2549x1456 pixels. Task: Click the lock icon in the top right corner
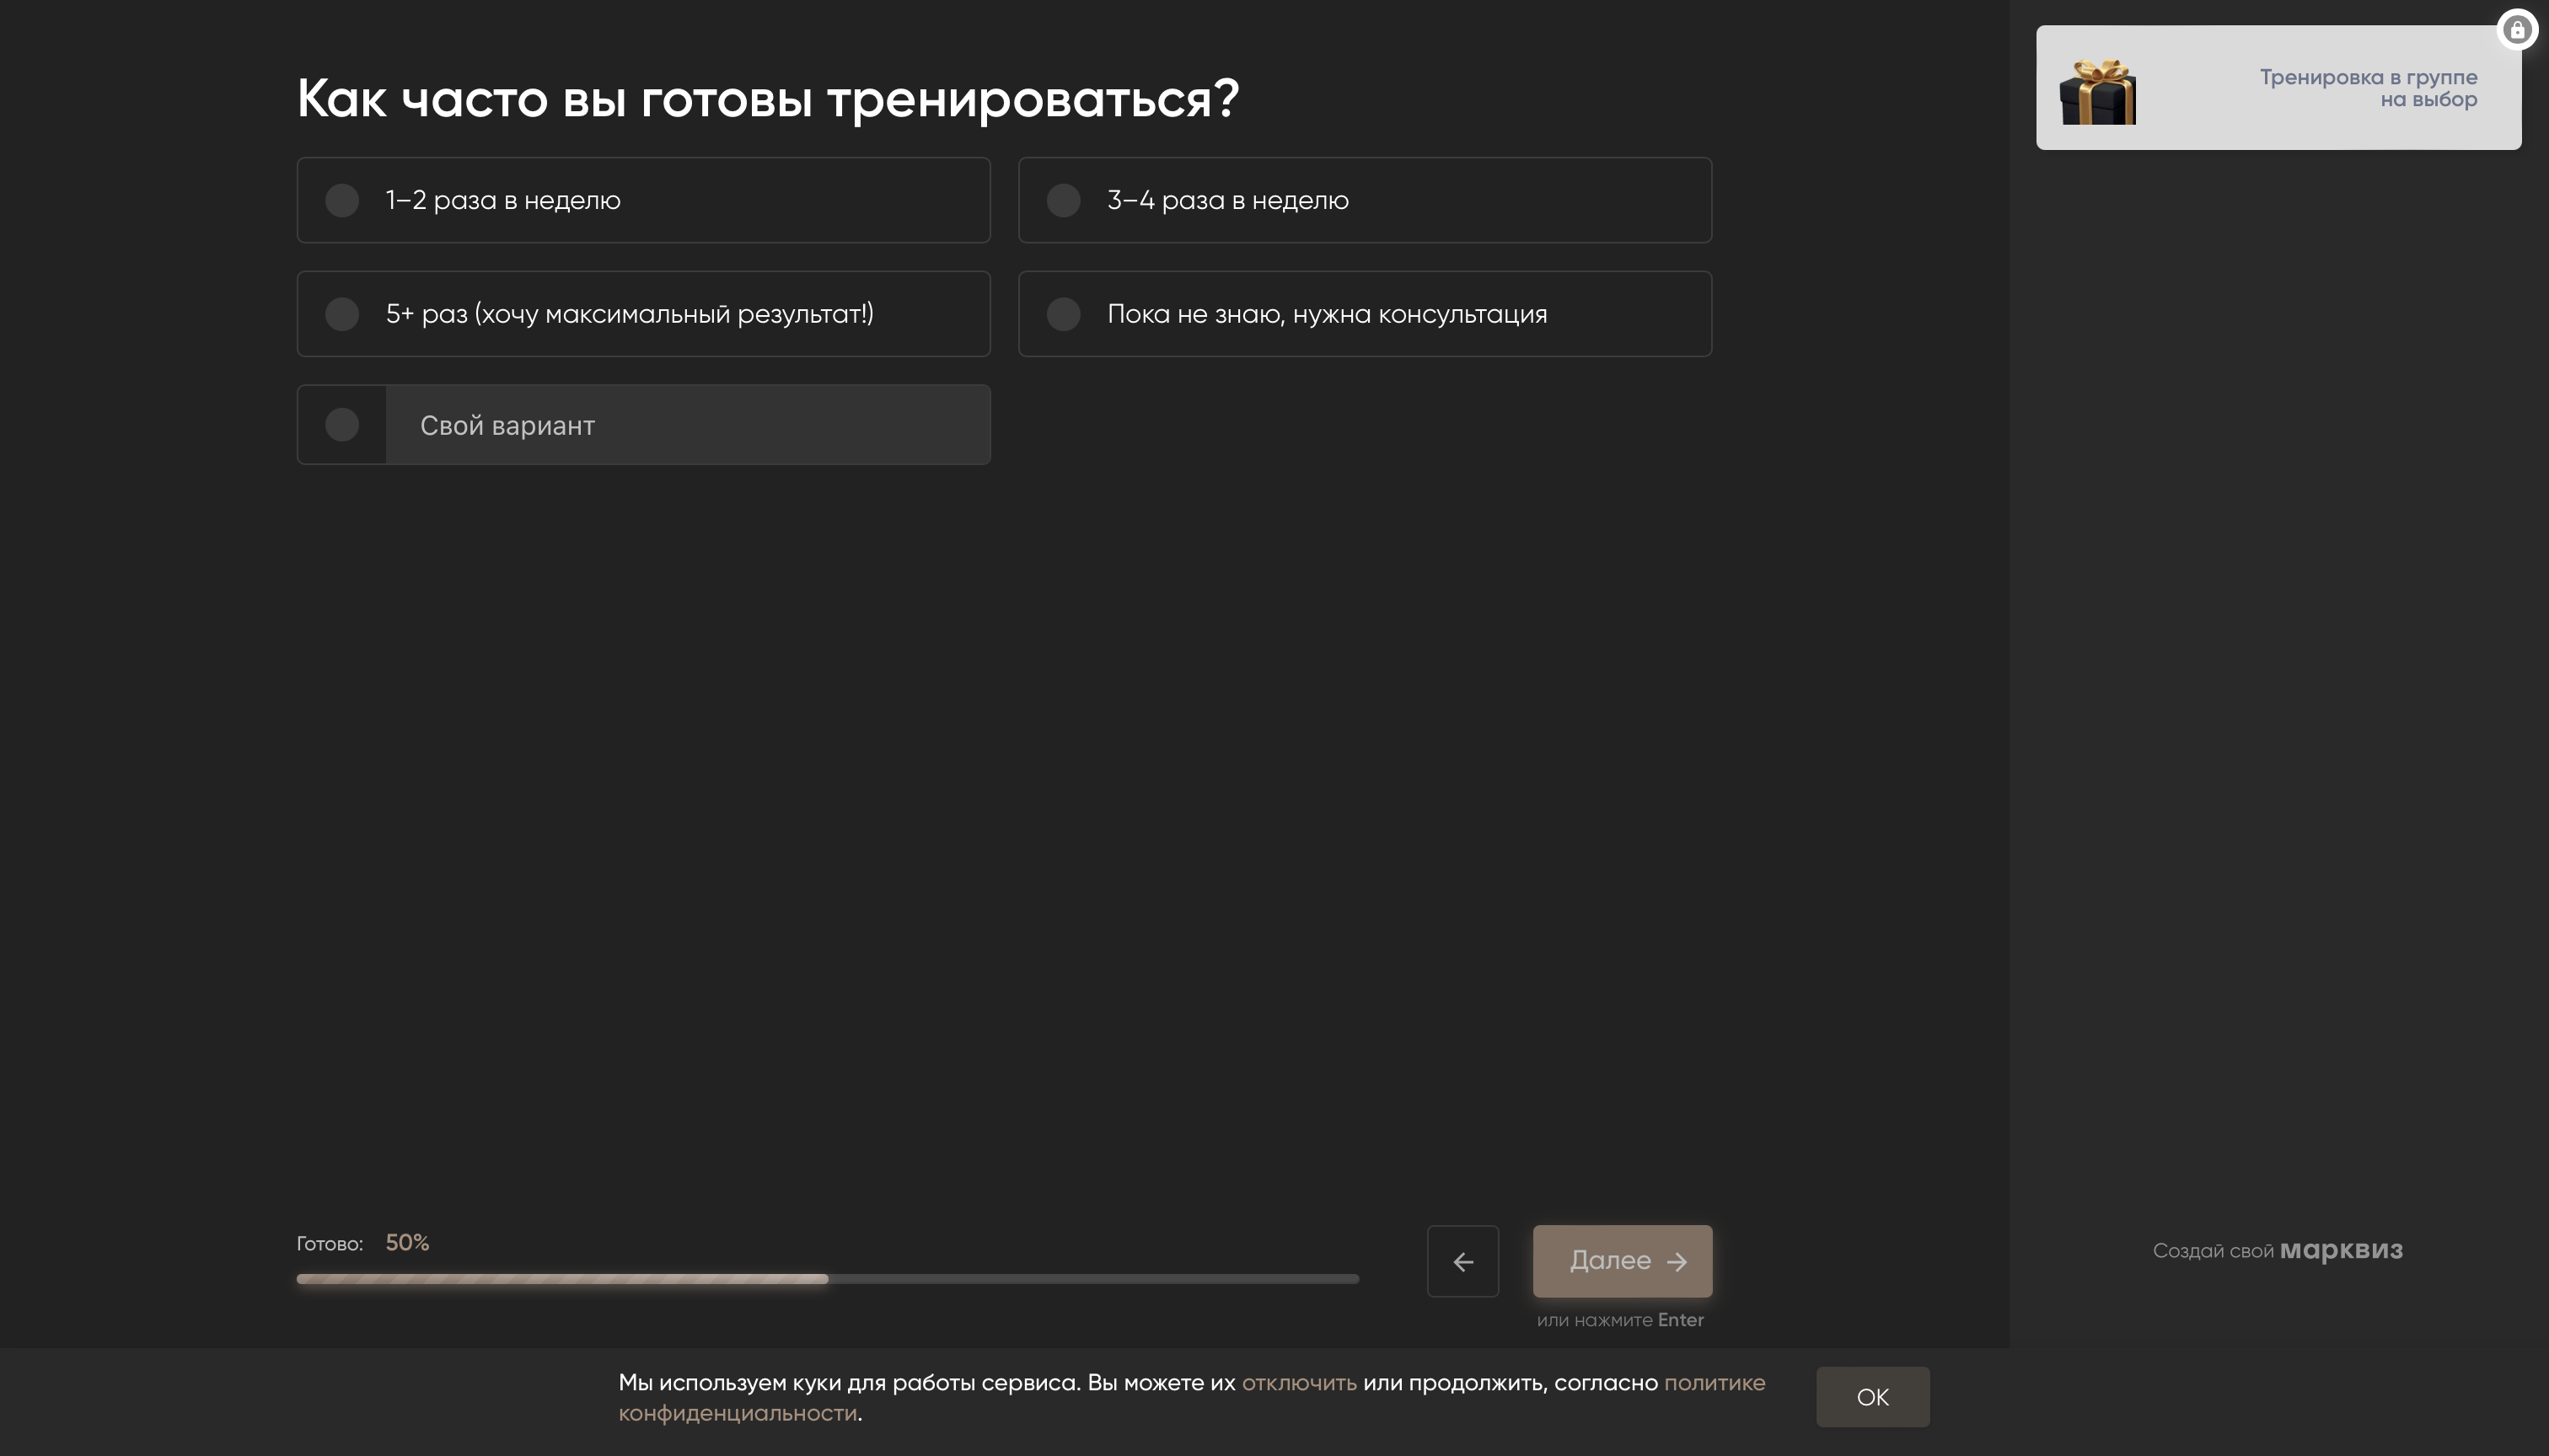[x=2517, y=28]
